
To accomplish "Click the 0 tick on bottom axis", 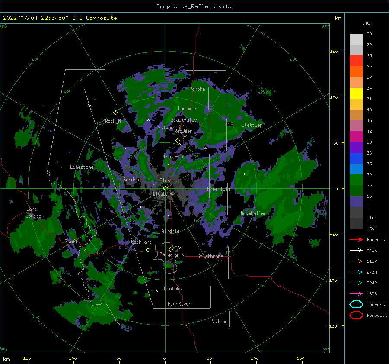I will tap(165, 358).
